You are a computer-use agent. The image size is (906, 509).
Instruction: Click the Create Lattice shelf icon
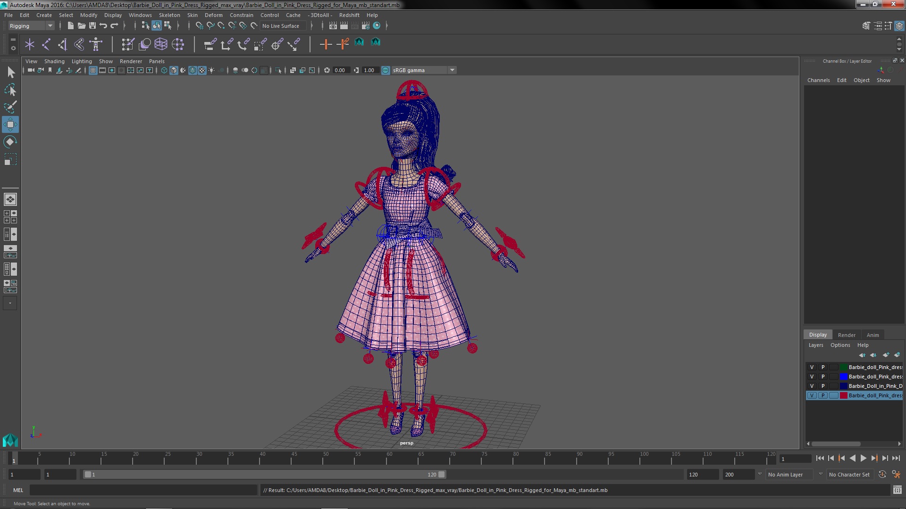[x=161, y=44]
